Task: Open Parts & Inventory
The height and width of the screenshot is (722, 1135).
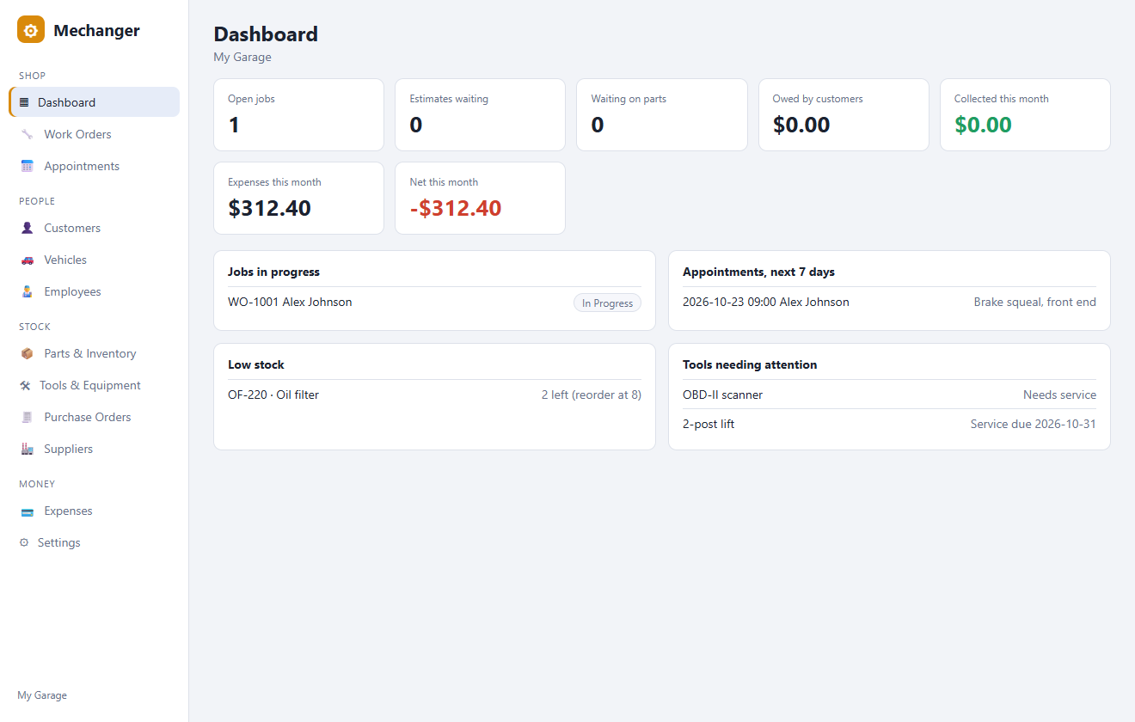Action: [95, 353]
